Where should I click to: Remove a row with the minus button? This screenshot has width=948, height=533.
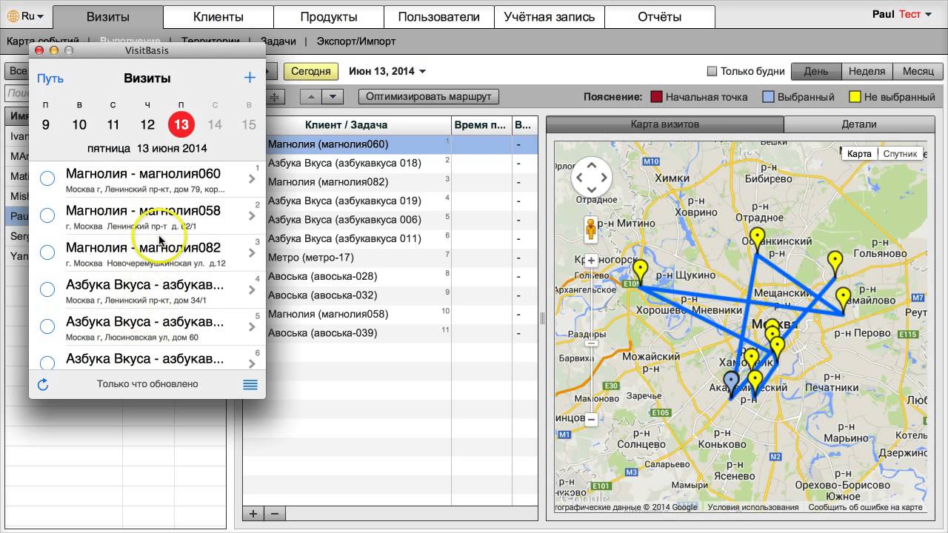[x=275, y=513]
